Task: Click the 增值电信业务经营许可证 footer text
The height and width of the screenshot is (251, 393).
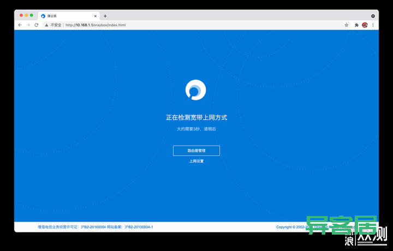Action: pos(72,227)
